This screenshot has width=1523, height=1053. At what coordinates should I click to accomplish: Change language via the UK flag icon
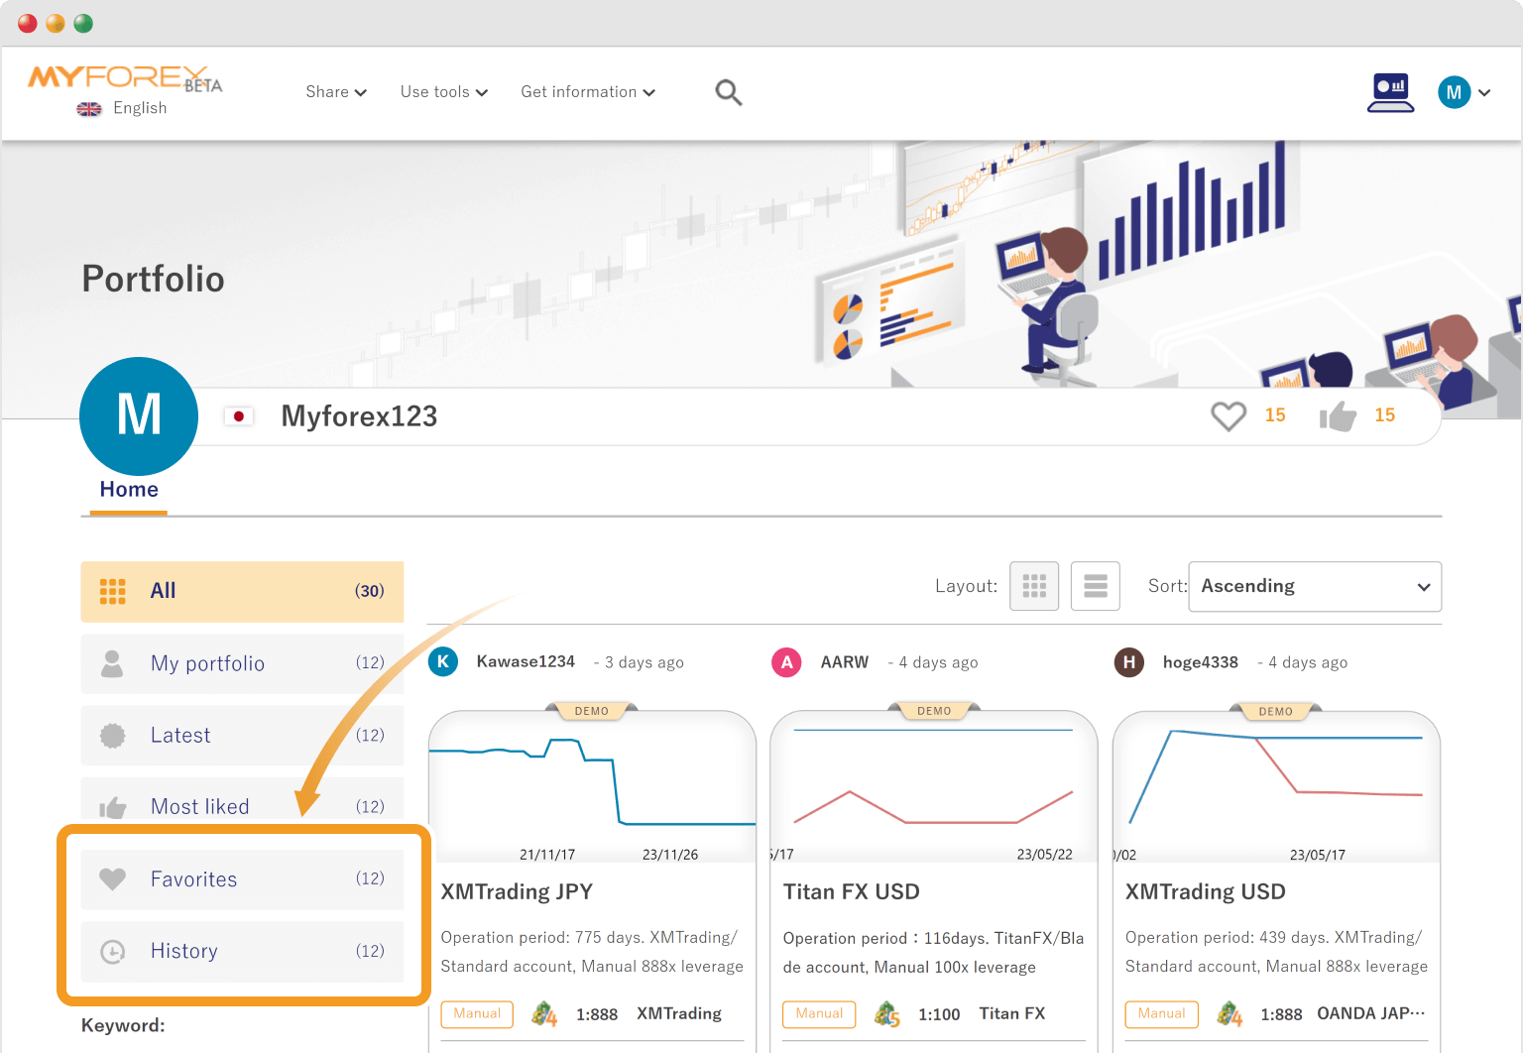(89, 109)
